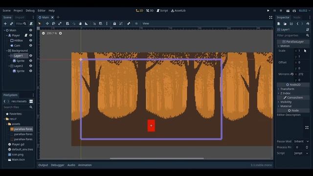Open the GLES2 renderer dropdown
Viewport: 313px width, 176px height.
[305, 11]
